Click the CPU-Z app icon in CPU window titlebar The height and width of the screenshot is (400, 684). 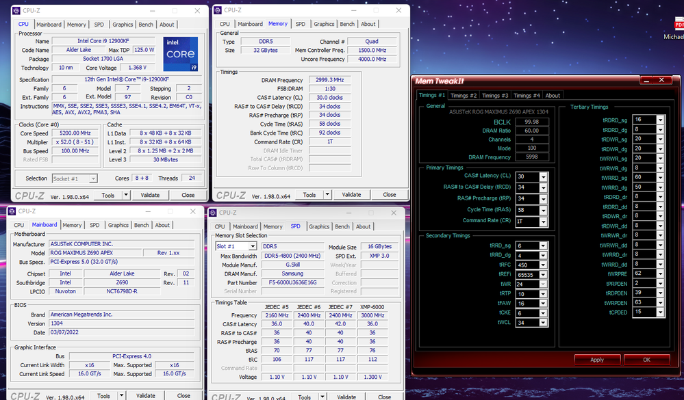tap(16, 10)
